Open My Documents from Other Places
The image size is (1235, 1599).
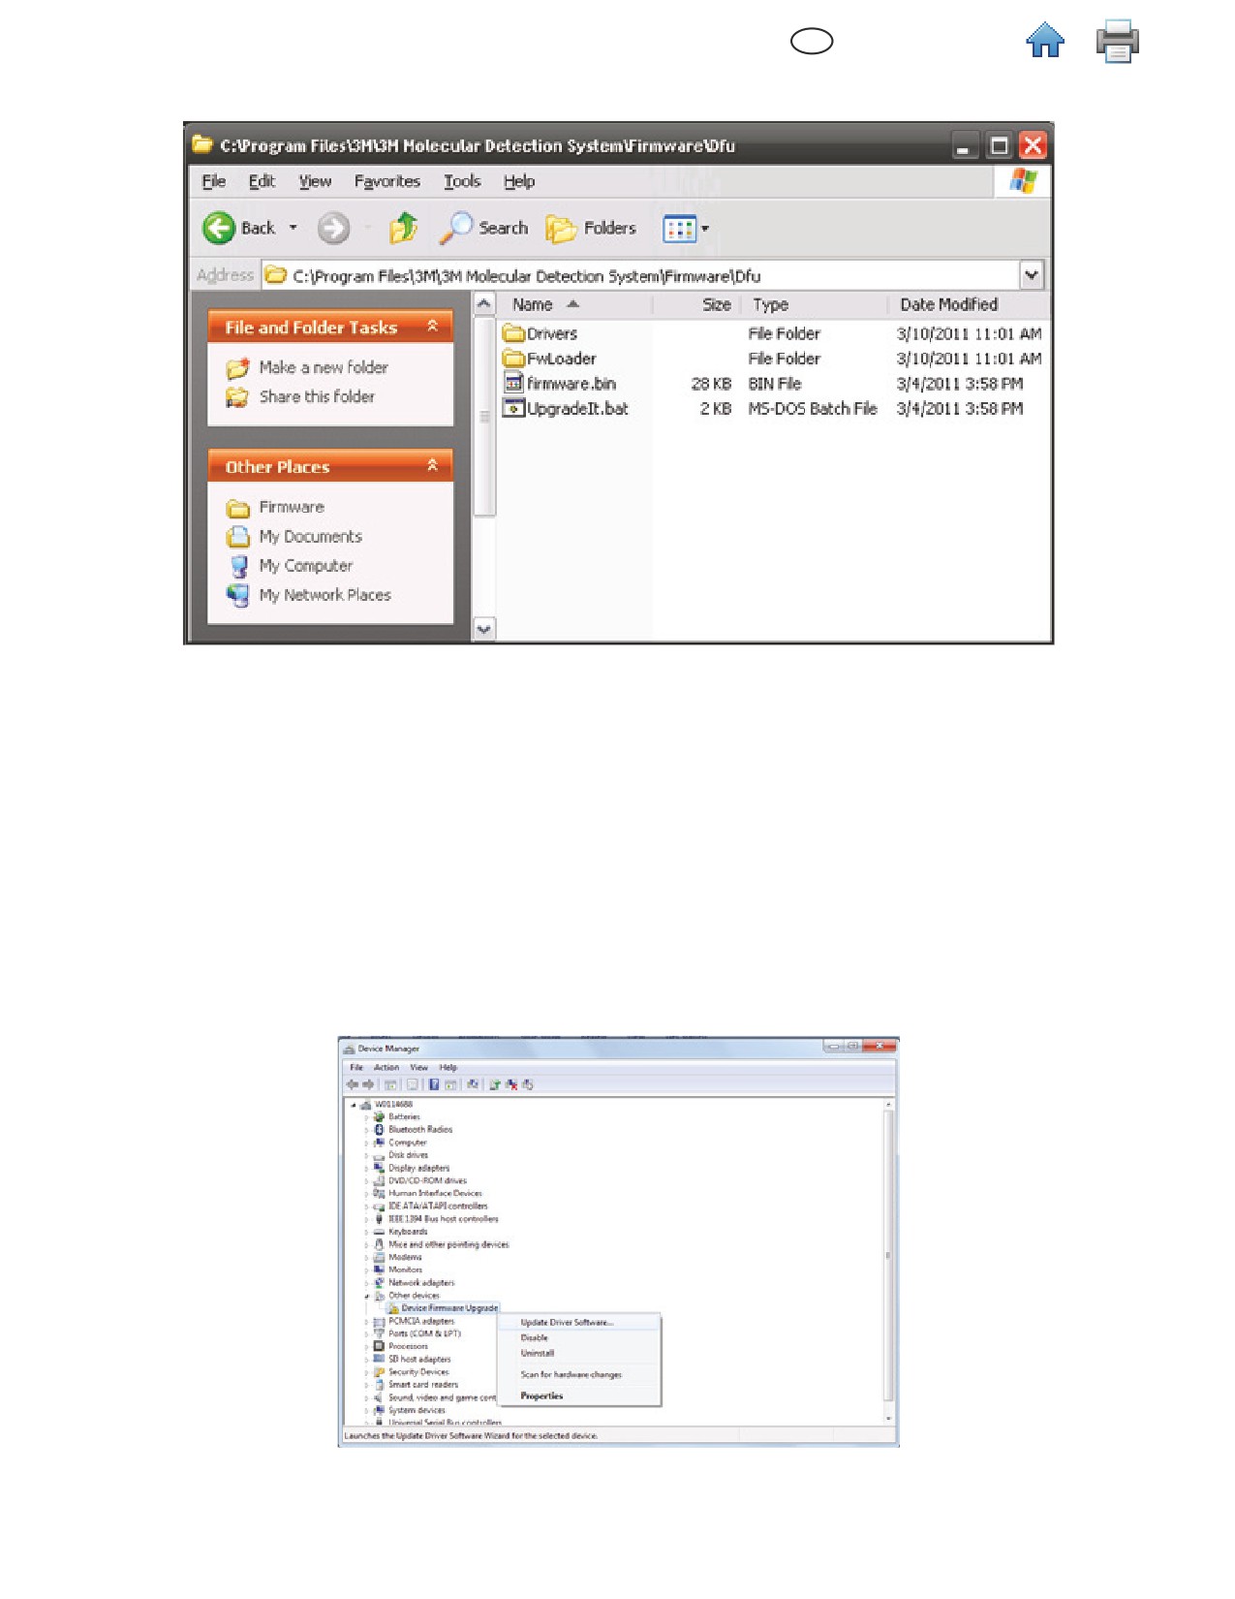tap(310, 536)
